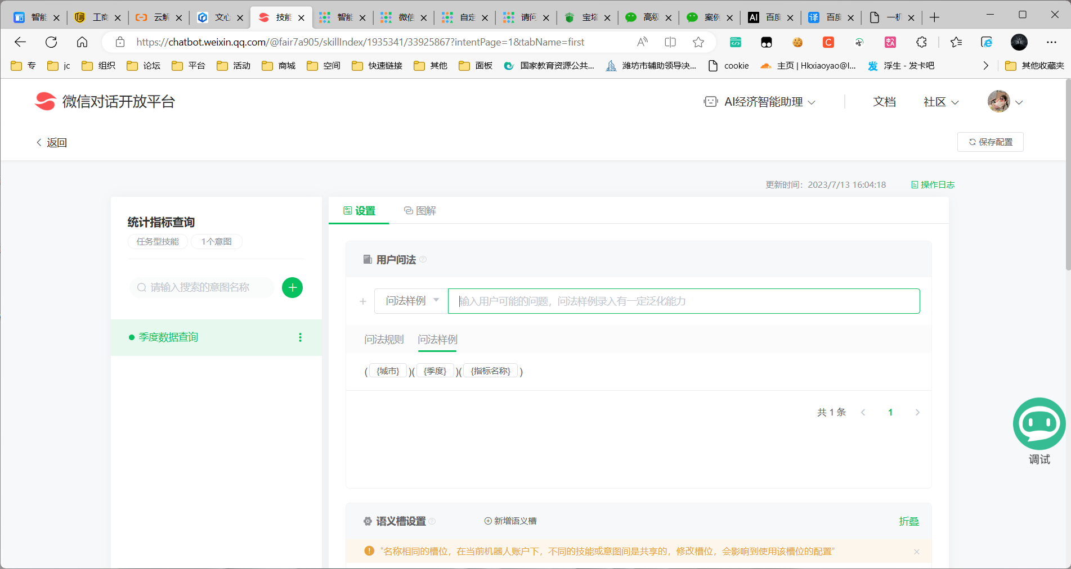
Task: Go to next page of 问法 list
Action: (917, 412)
